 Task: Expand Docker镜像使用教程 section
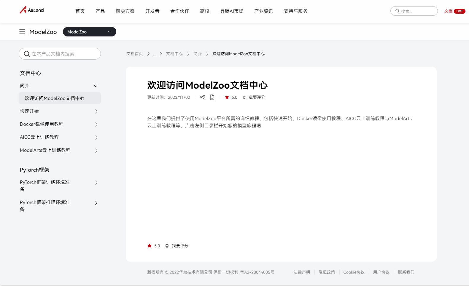tap(96, 124)
